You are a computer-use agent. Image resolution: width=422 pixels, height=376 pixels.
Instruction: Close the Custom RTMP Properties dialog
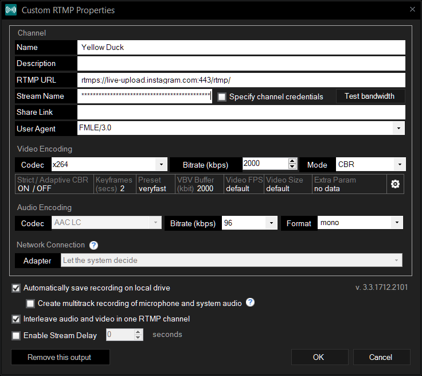412,9
